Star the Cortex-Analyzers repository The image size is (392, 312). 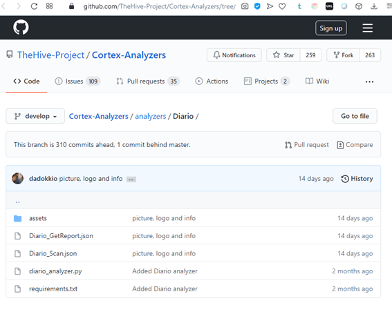[x=283, y=55]
